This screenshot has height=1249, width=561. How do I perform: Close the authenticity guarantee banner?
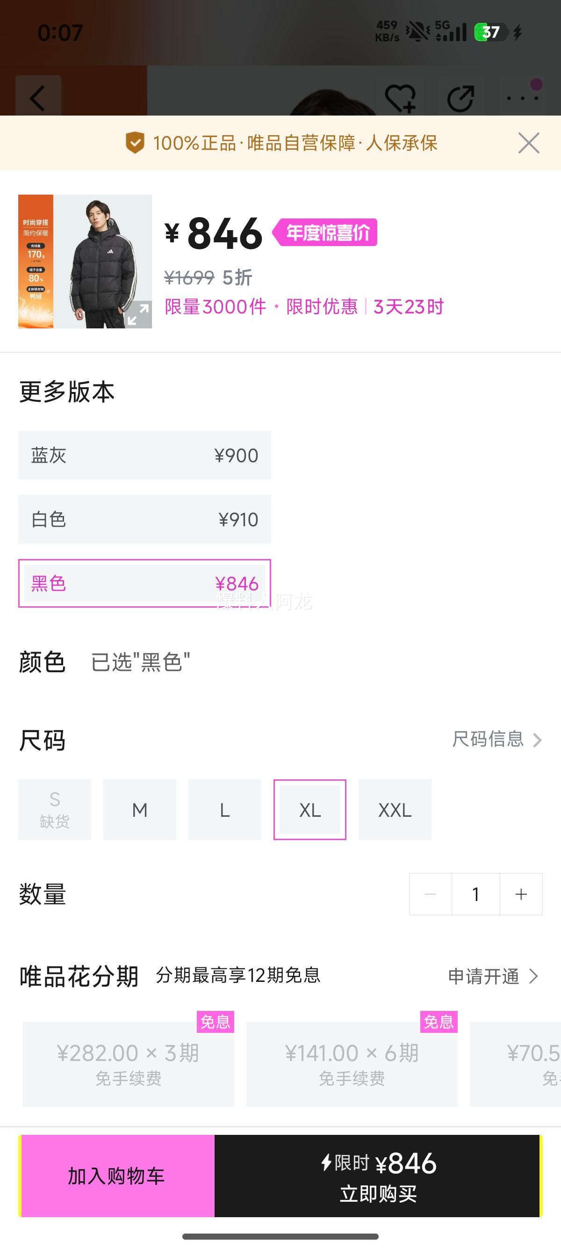click(529, 143)
